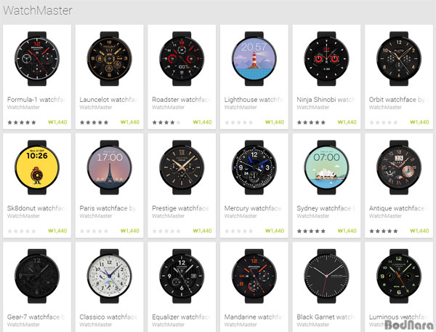Open the Mandarine watchface title

point(254,317)
